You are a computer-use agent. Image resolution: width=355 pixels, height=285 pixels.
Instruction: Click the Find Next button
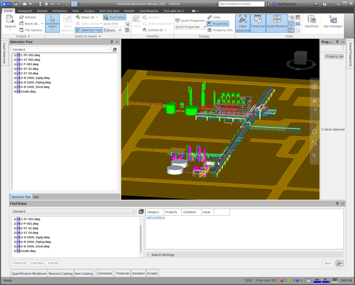tap(37, 263)
